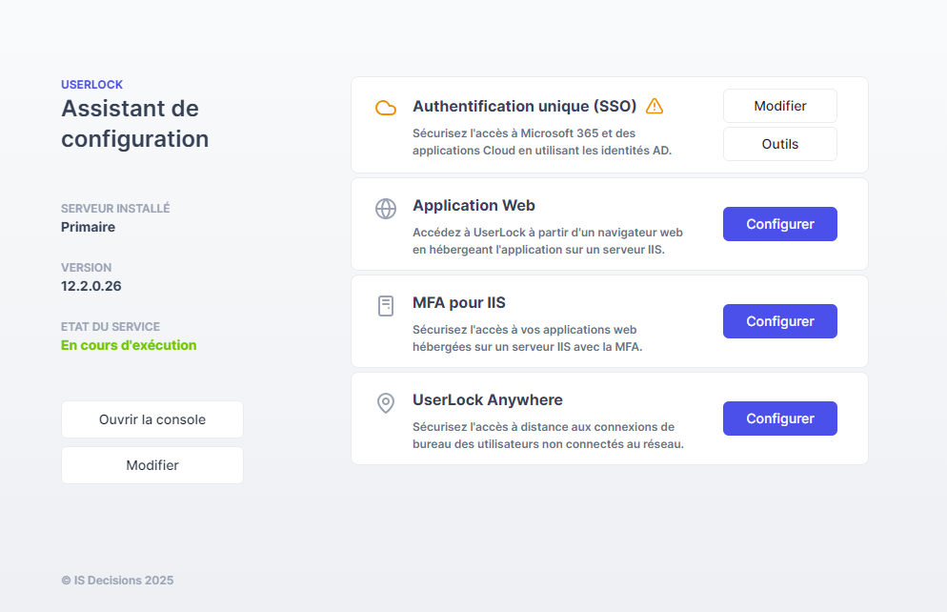Click the En cours d'exécution service status
The width and height of the screenshot is (947, 612).
(x=129, y=345)
